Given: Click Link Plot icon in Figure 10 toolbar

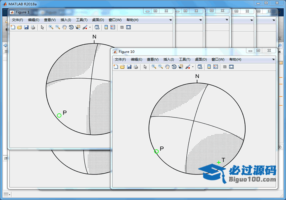Looking at the screenshot, I should click(x=200, y=67).
